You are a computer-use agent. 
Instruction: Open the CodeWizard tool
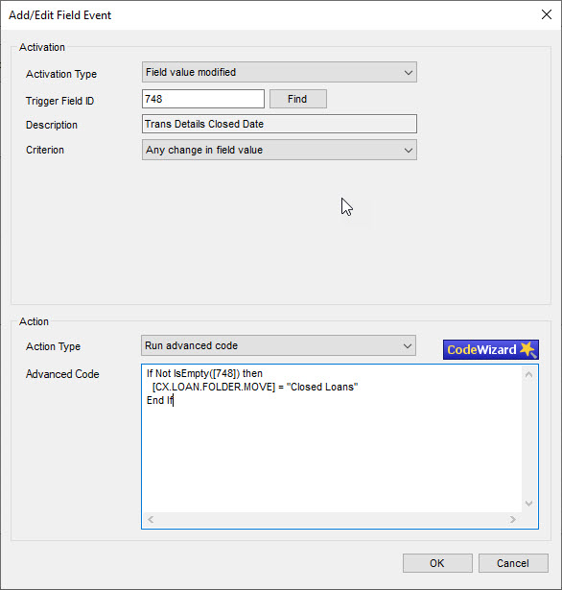tap(490, 349)
